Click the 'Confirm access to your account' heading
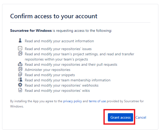This screenshot has width=161, height=133. point(54,16)
